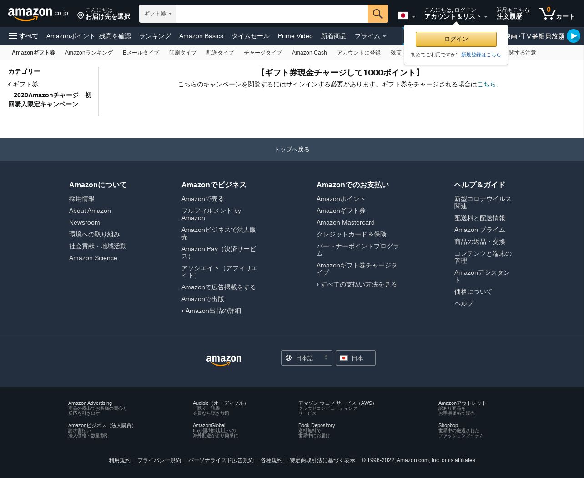Image resolution: width=584 pixels, height=478 pixels.
Task: Open 環境への取り組み footer link
Action: point(95,234)
